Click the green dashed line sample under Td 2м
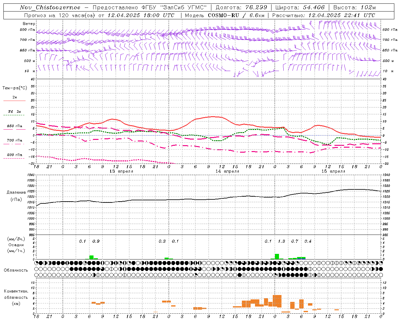Screen dimensions: 399x319 (14, 115)
